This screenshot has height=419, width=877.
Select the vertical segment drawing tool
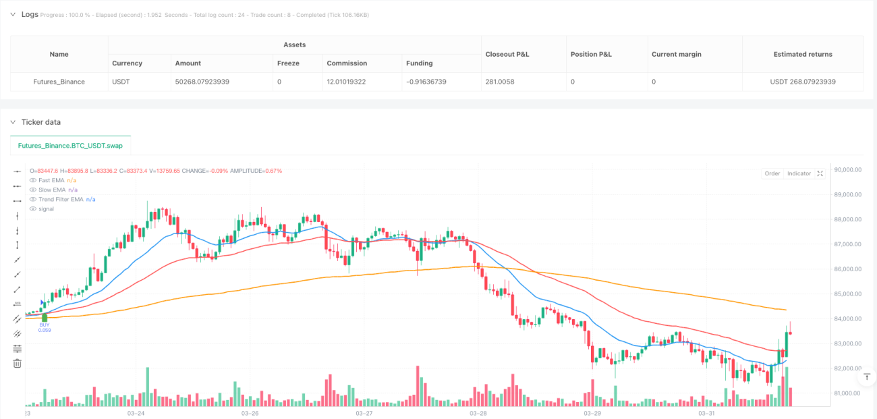point(17,245)
